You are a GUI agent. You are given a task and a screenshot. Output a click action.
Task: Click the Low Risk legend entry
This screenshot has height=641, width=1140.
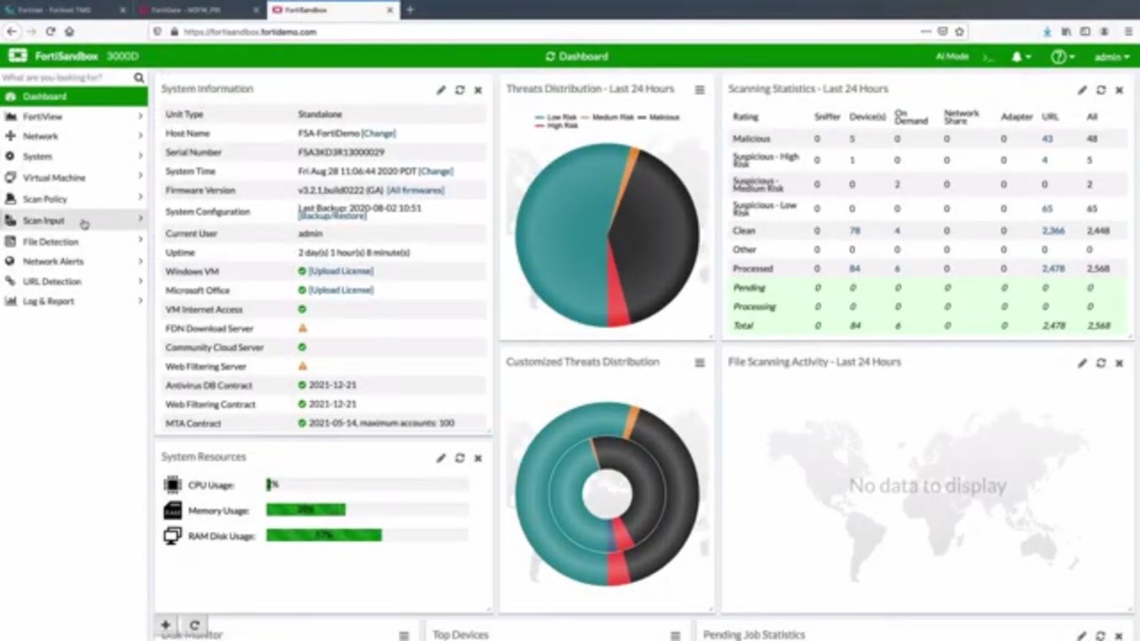(557, 118)
